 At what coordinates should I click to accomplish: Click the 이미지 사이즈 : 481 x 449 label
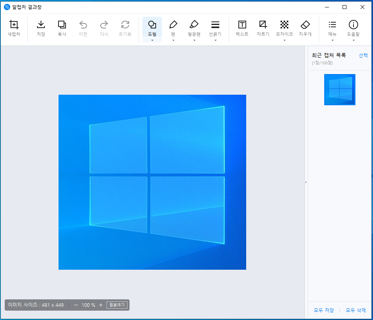(36, 305)
